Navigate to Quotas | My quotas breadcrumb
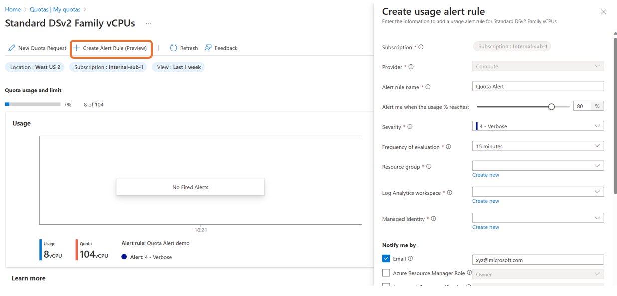 [x=55, y=9]
